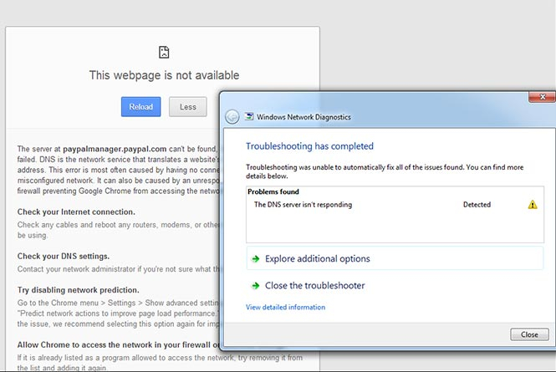Click the Close button in the dialog

[x=529, y=334]
